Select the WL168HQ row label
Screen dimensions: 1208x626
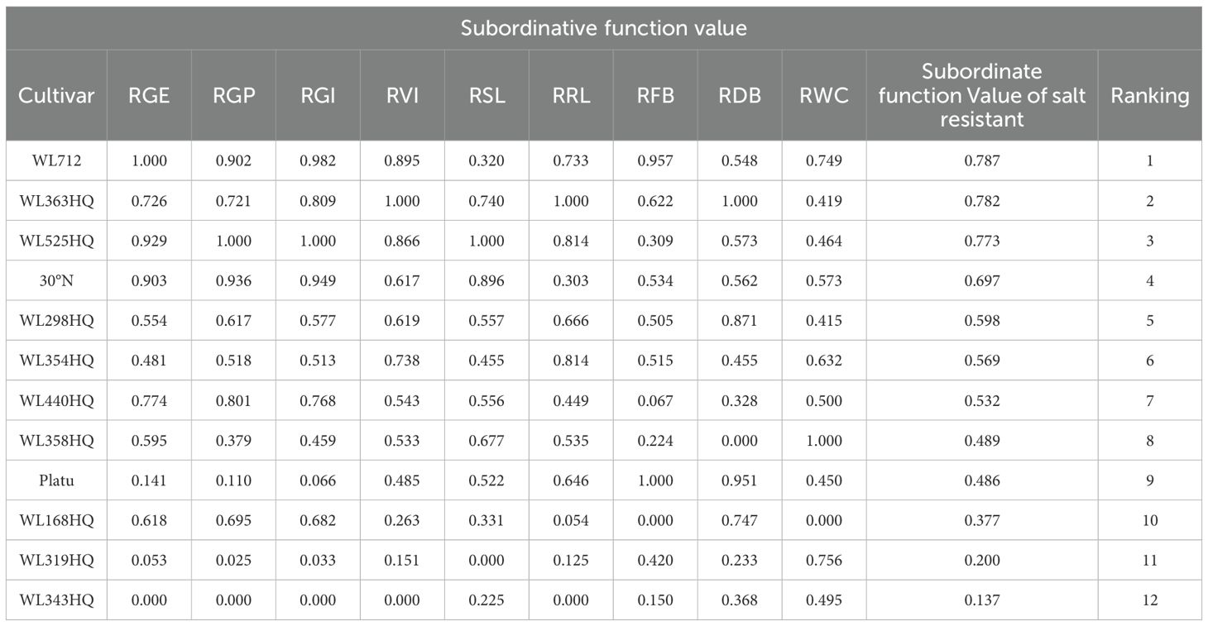[56, 520]
